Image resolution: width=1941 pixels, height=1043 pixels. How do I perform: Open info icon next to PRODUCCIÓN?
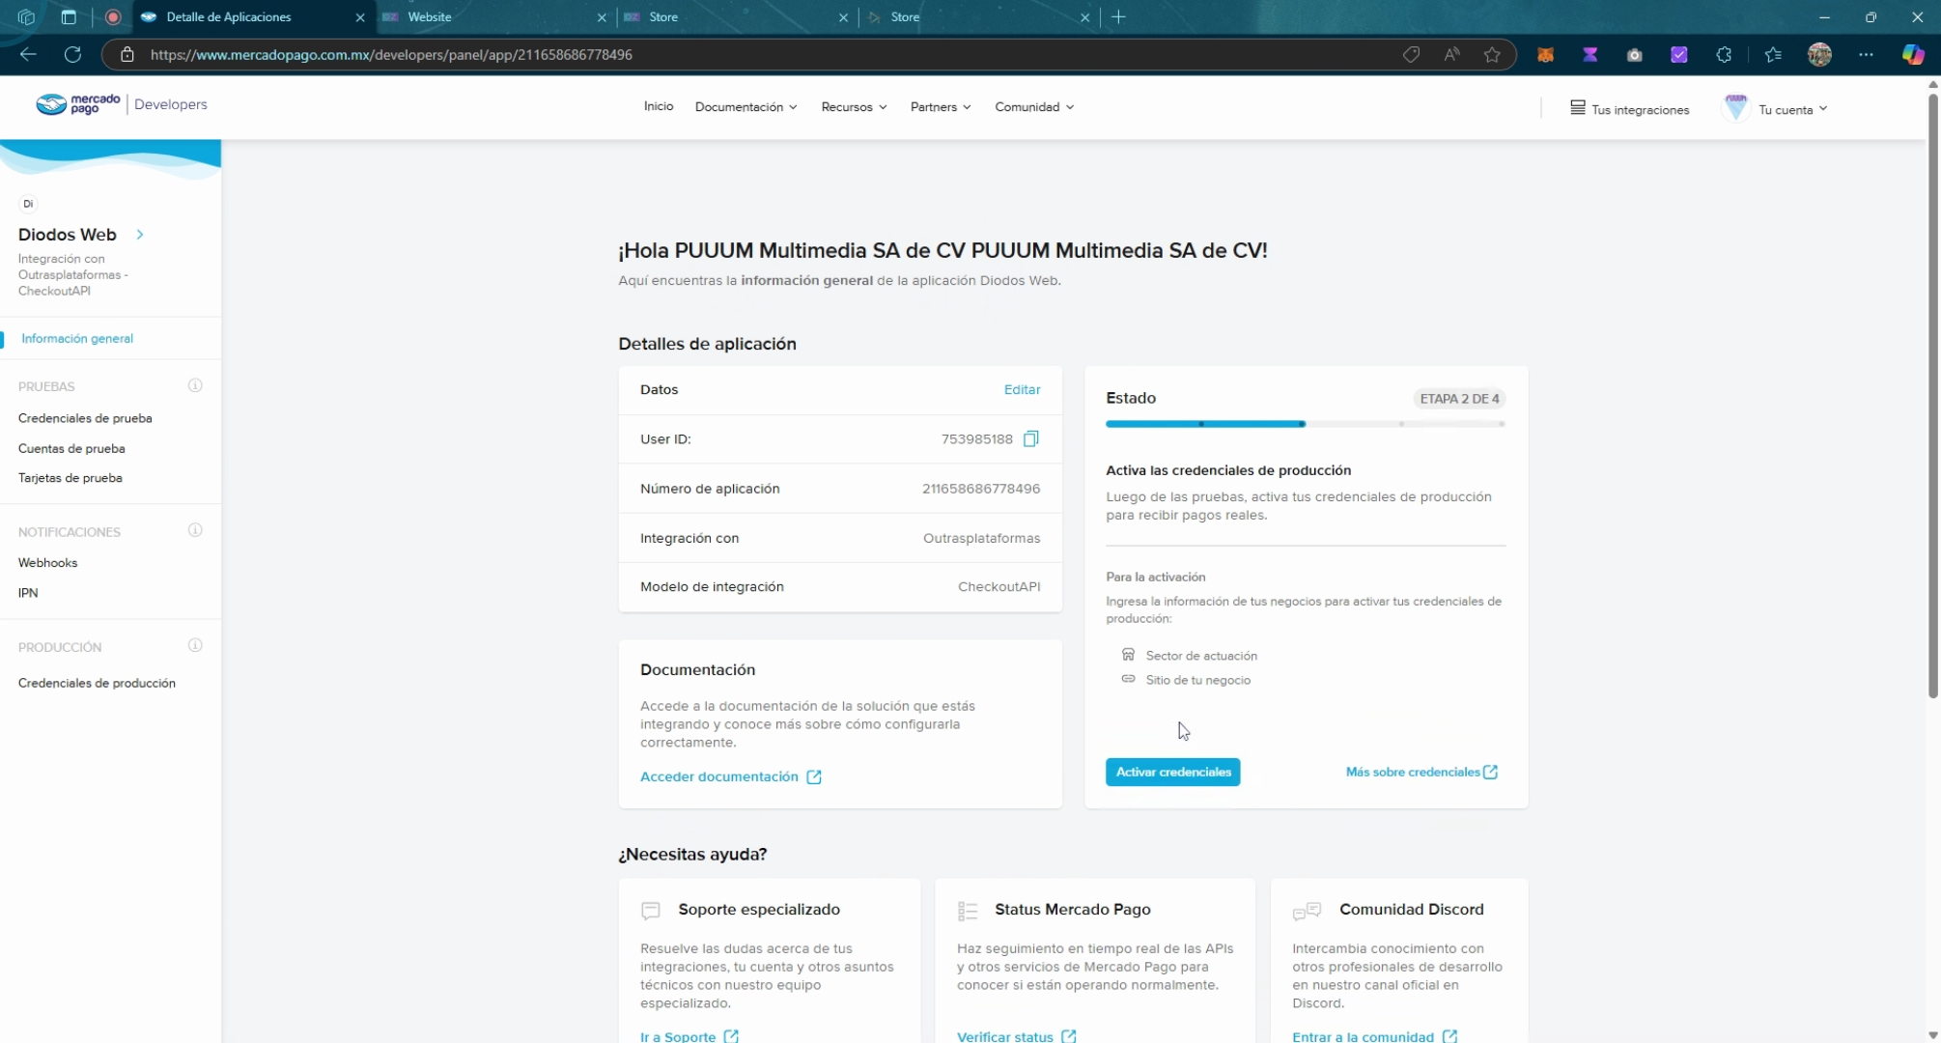pos(195,645)
